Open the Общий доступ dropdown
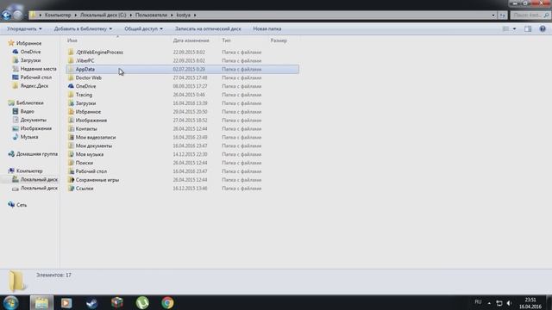This screenshot has width=552, height=310. coord(143,28)
